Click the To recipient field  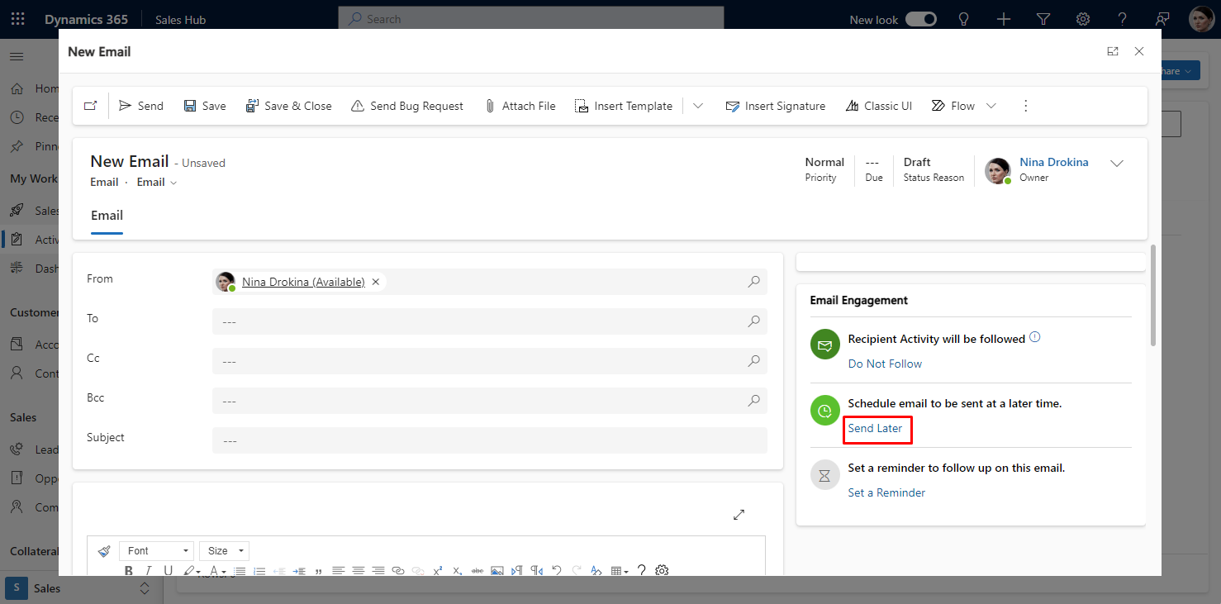tap(490, 321)
